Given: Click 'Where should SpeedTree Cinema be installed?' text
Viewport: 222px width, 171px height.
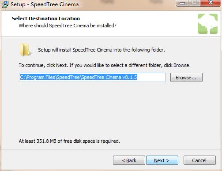Looking at the screenshot, I should click(68, 26).
